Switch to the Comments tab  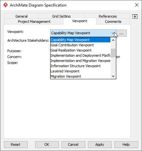tap(113, 22)
